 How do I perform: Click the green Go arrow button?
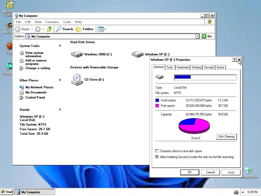(204, 36)
